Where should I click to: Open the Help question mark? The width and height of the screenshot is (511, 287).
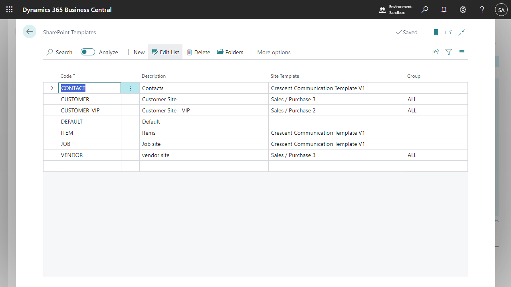coord(482,10)
